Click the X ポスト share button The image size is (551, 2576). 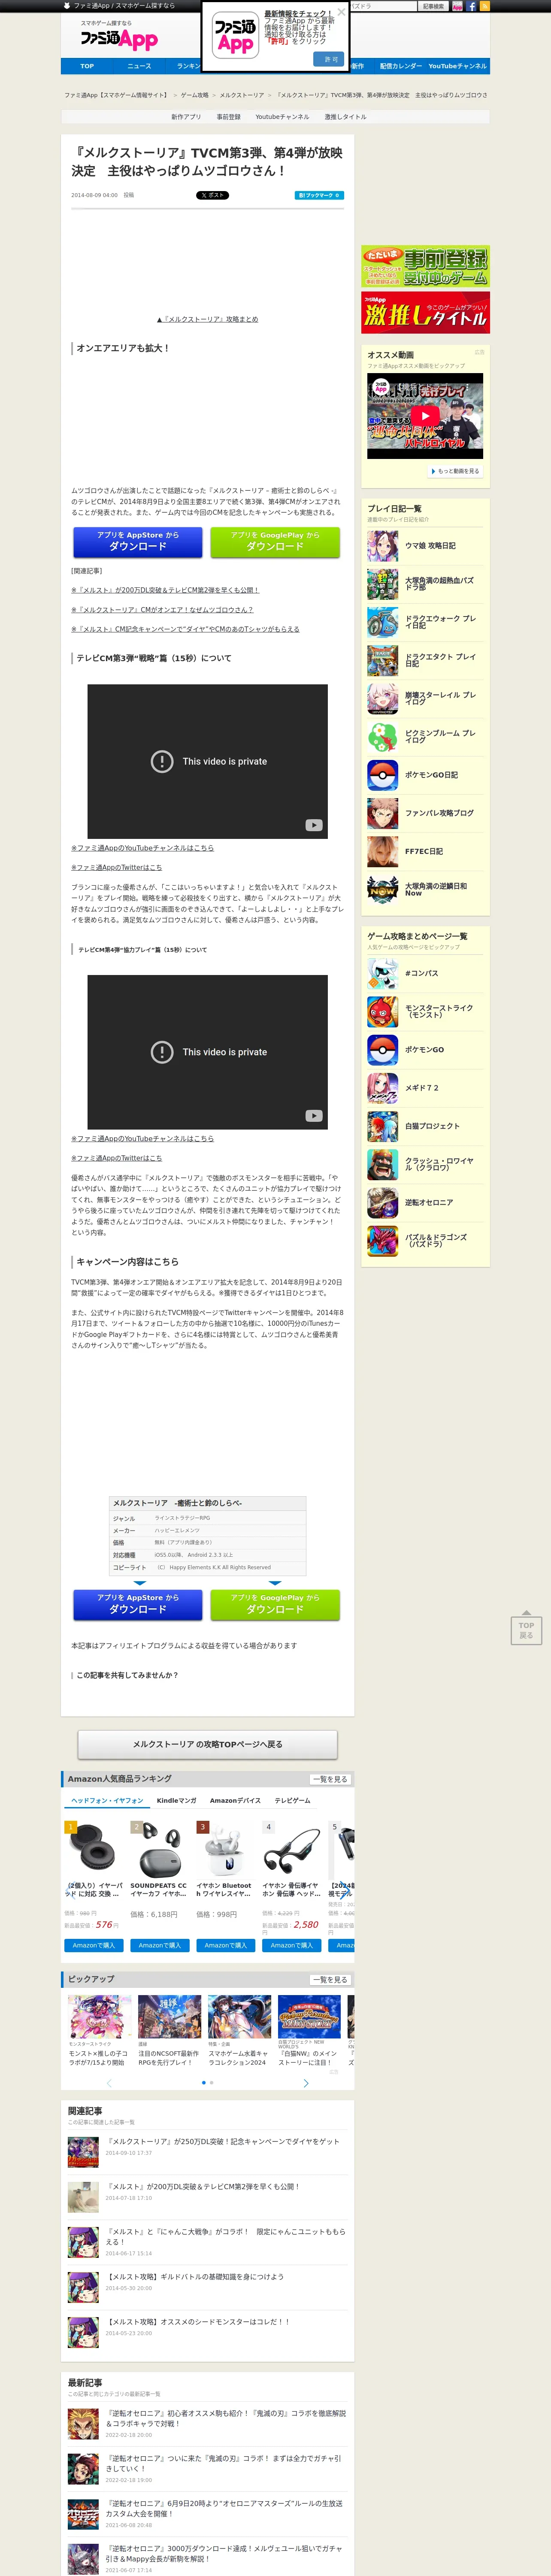click(212, 195)
